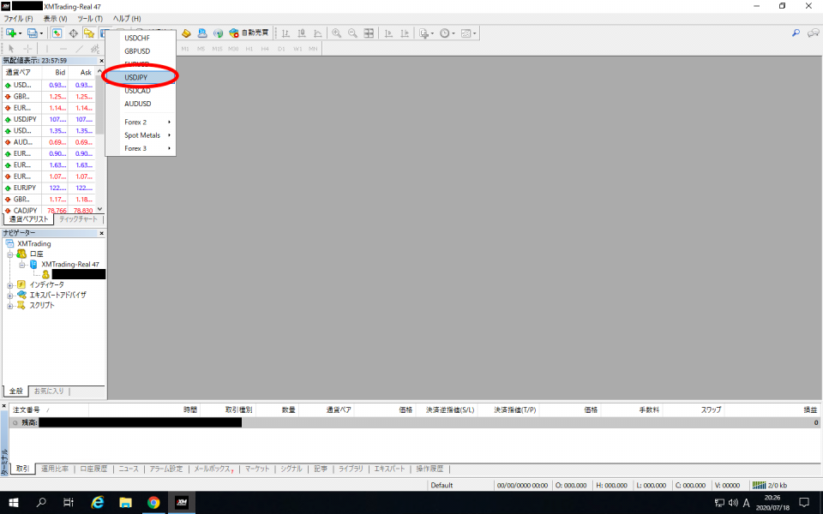This screenshot has height=514, width=823.
Task: Expand the インディケータ tree node
Action: 10,285
